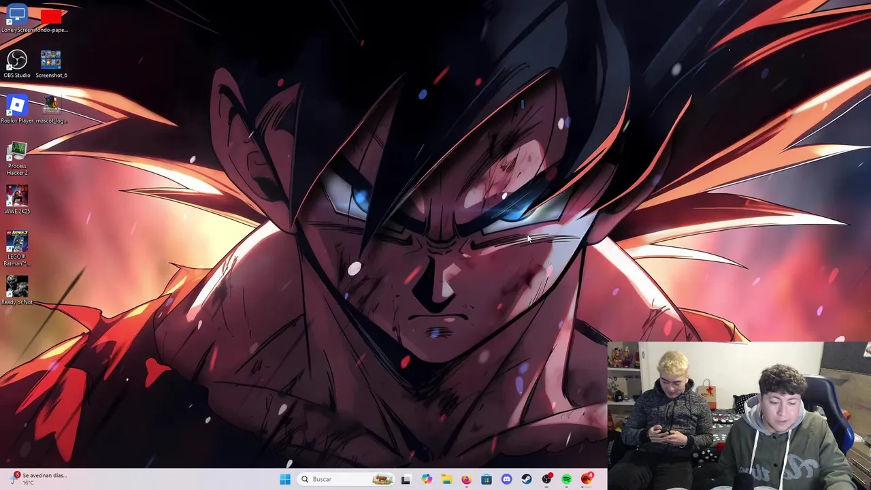The width and height of the screenshot is (871, 490).
Task: Open File Explorer from the taskbar
Action: 446,479
